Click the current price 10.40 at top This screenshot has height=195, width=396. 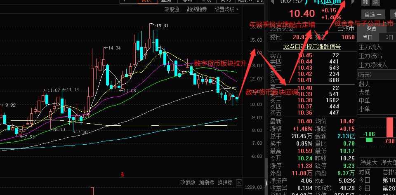pyautogui.click(x=302, y=13)
